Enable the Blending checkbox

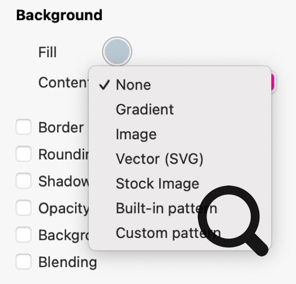[x=24, y=262]
